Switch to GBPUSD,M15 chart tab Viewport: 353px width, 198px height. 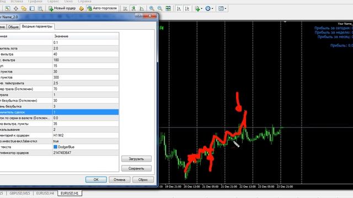[x=20, y=193]
